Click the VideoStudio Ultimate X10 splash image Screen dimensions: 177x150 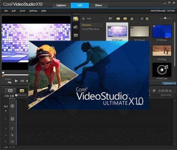click(89, 75)
